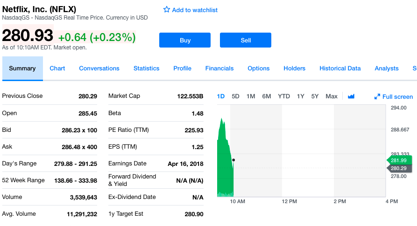417x226 pixels.
Task: Open the Financials tab
Action: tap(219, 68)
